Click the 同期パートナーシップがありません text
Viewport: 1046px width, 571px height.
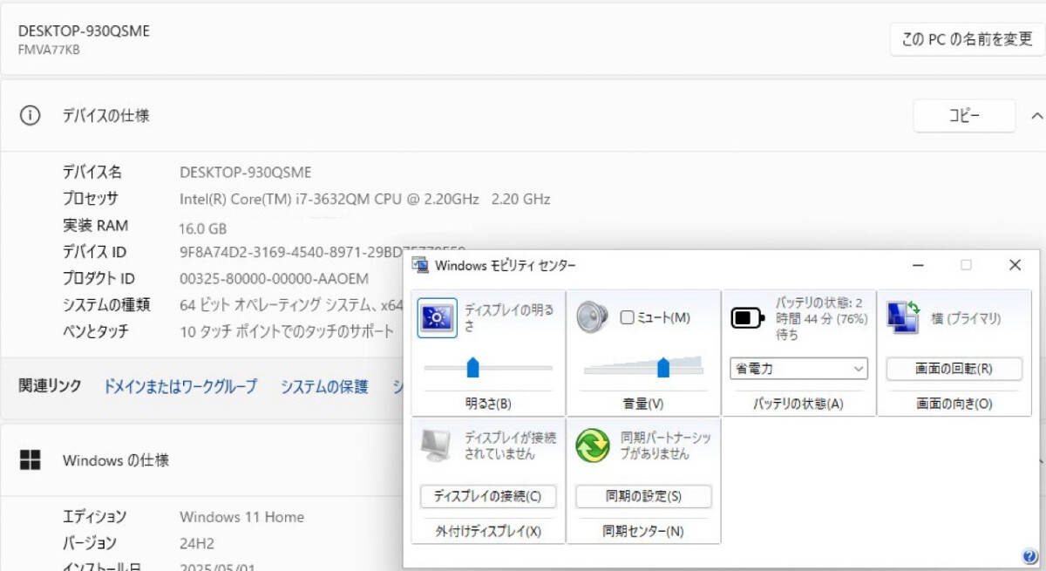click(x=666, y=445)
